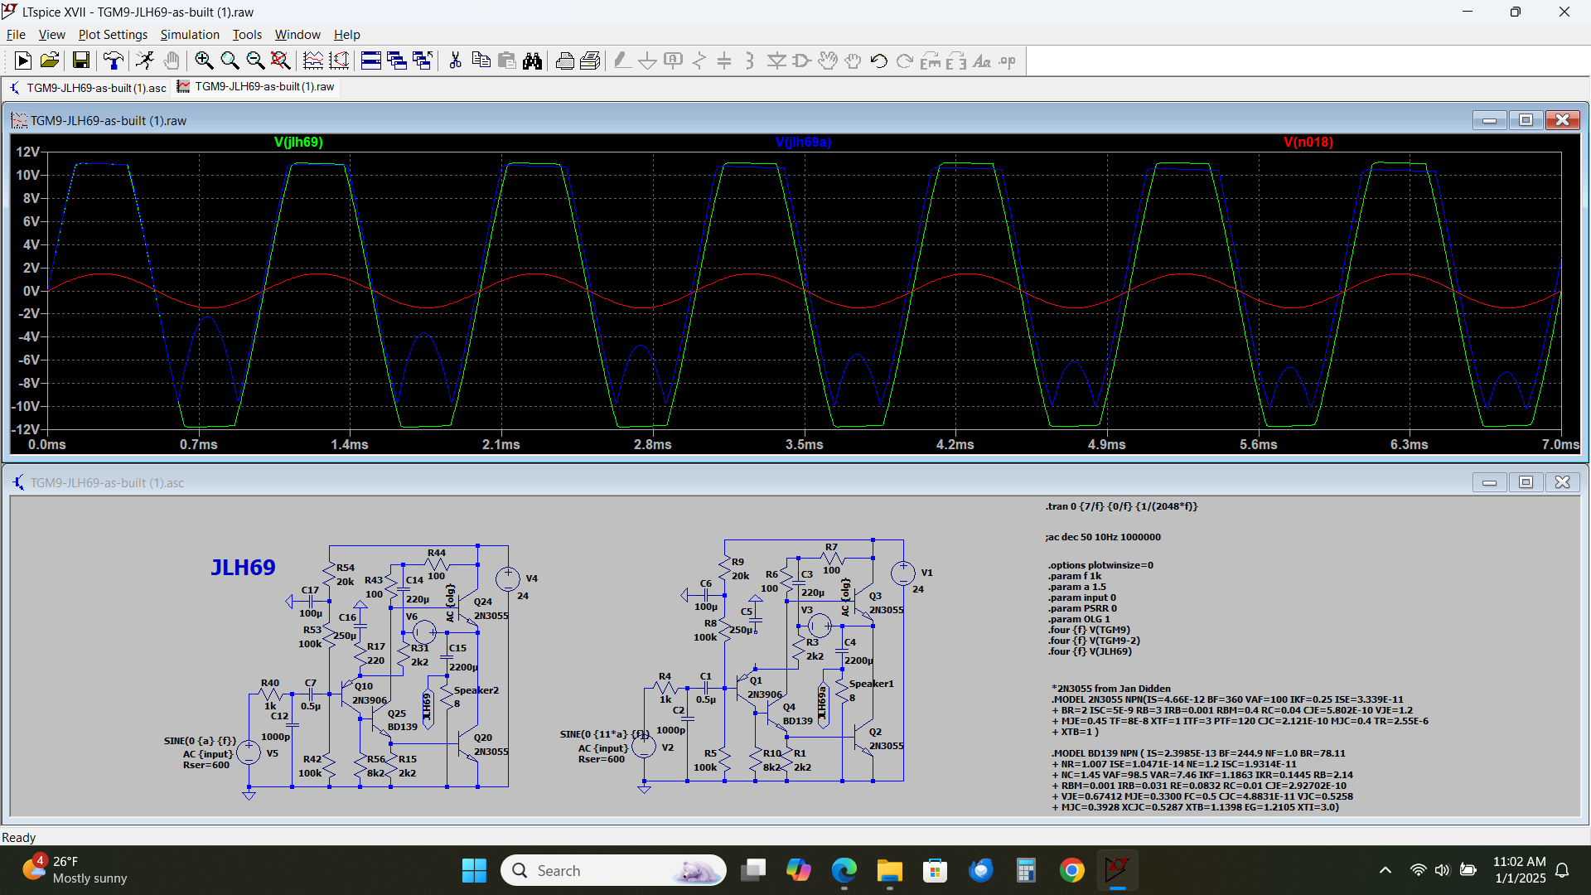The height and width of the screenshot is (895, 1591).
Task: Click the Paste clipboard icon
Action: coord(506,60)
